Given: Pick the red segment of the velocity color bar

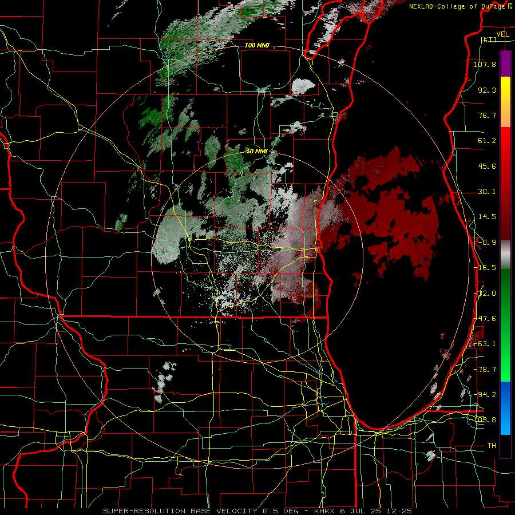Looking at the screenshot, I should point(505,183).
